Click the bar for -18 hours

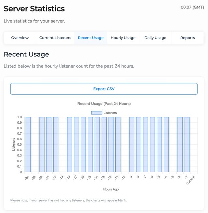[70, 144]
